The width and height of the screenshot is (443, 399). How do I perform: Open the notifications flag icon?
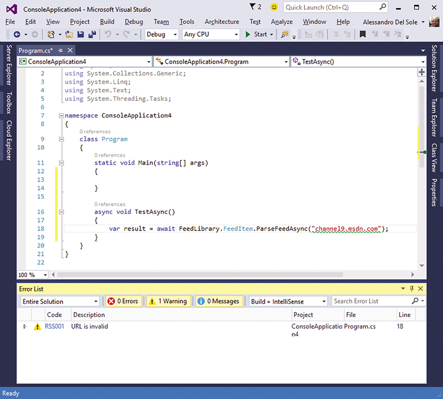[x=253, y=7]
